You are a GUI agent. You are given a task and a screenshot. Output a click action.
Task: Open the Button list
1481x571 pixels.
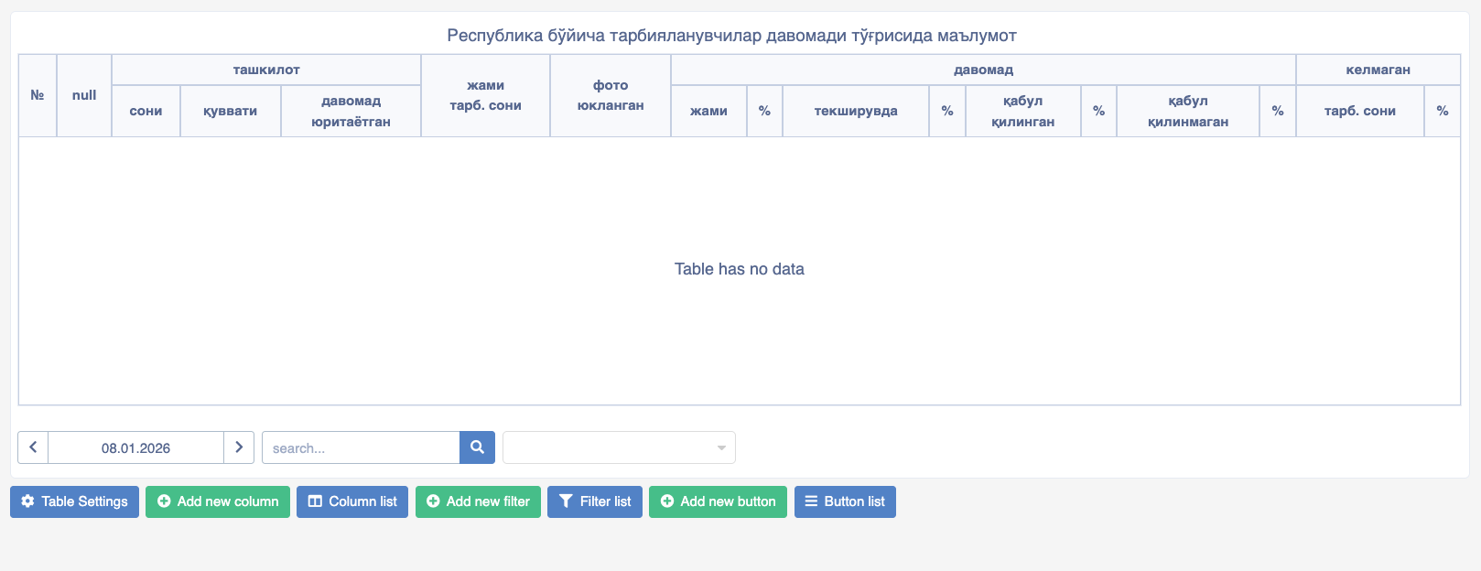pos(845,501)
